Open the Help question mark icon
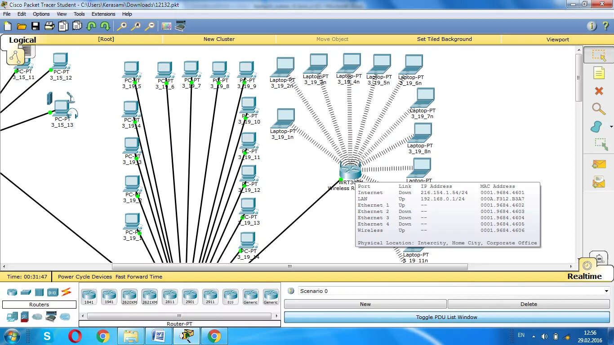Screen dimensions: 614x345 606,26
